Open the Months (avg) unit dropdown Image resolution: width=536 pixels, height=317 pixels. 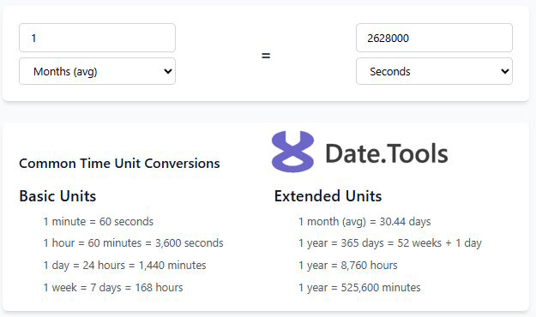click(x=97, y=71)
